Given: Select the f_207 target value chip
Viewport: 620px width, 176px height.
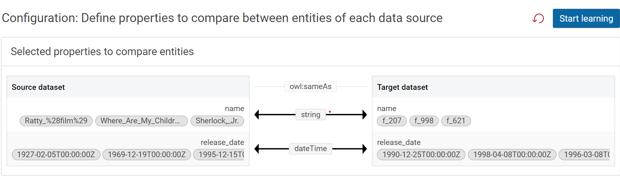Looking at the screenshot, I should pyautogui.click(x=392, y=121).
